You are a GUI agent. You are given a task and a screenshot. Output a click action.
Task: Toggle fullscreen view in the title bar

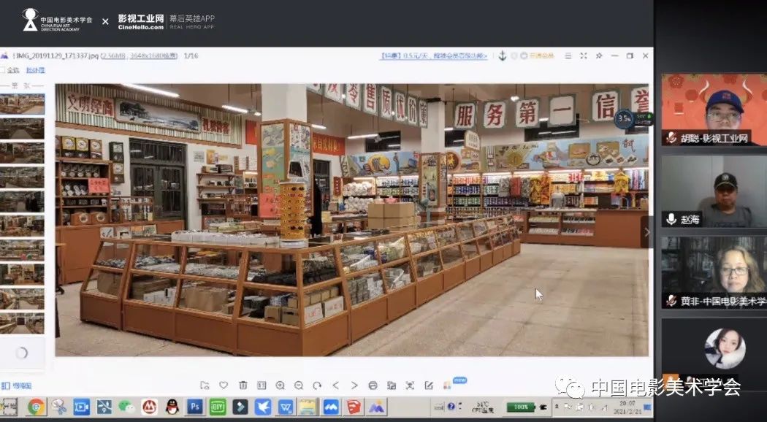pyautogui.click(x=583, y=55)
